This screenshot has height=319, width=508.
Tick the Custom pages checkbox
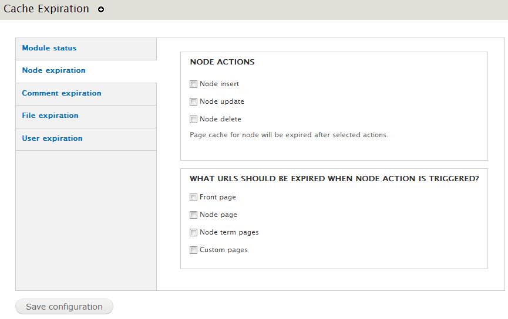[194, 250]
